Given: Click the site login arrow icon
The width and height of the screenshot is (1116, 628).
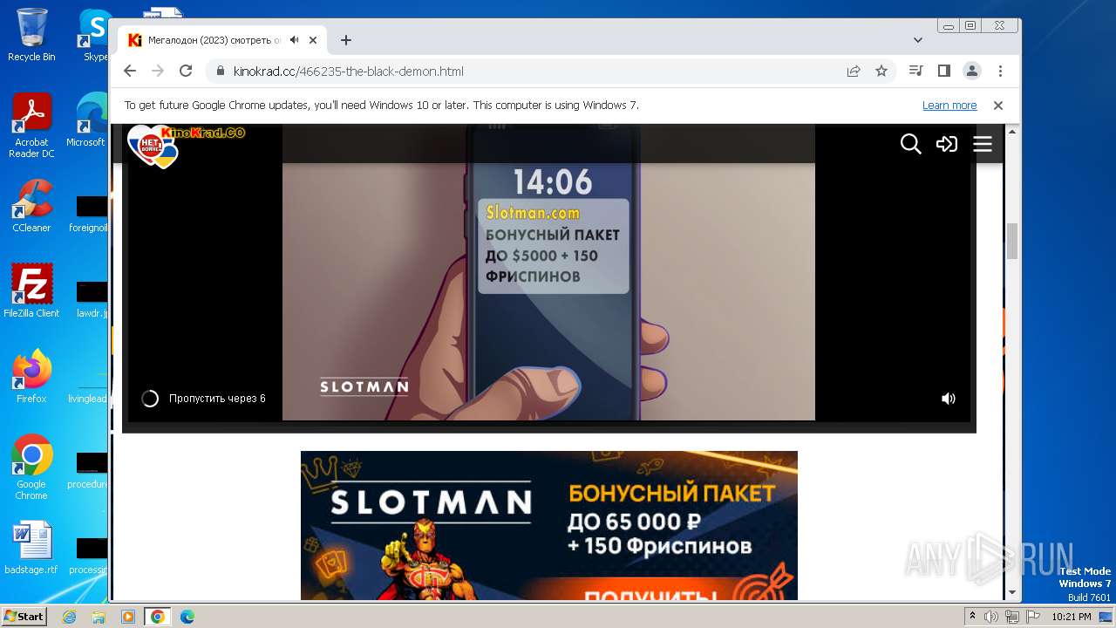Looking at the screenshot, I should (x=947, y=144).
